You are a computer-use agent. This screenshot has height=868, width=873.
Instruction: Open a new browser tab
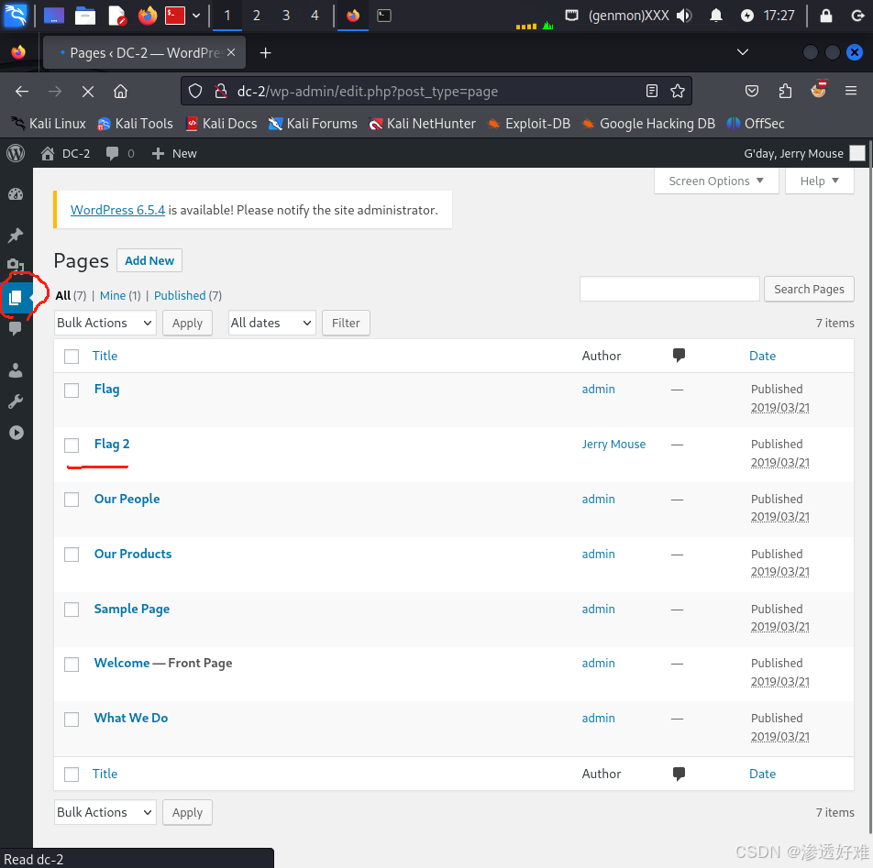[266, 53]
